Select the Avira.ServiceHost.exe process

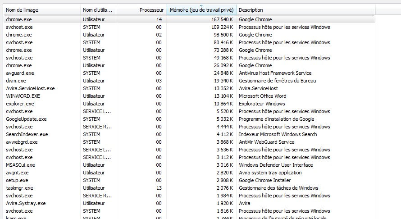coord(189,88)
